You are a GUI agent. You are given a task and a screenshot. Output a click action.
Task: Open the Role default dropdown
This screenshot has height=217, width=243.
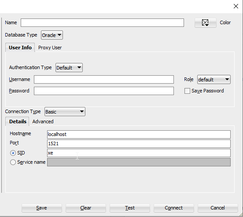click(214, 80)
